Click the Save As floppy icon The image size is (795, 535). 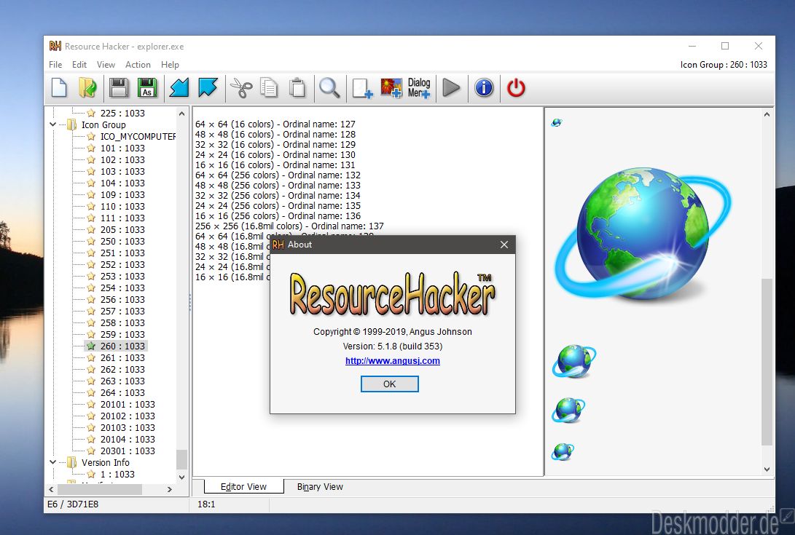[x=146, y=88]
